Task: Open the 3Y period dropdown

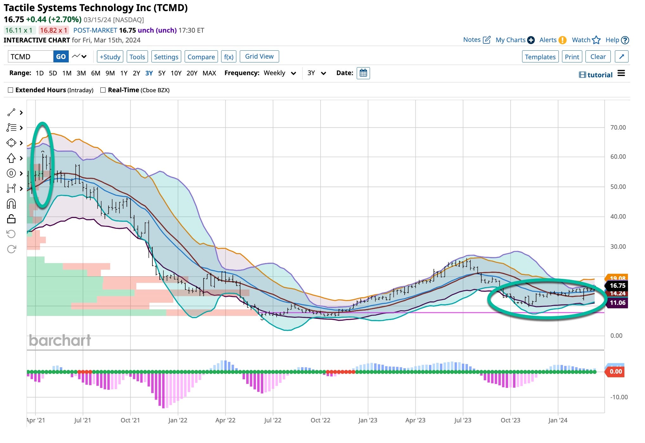Action: click(317, 73)
